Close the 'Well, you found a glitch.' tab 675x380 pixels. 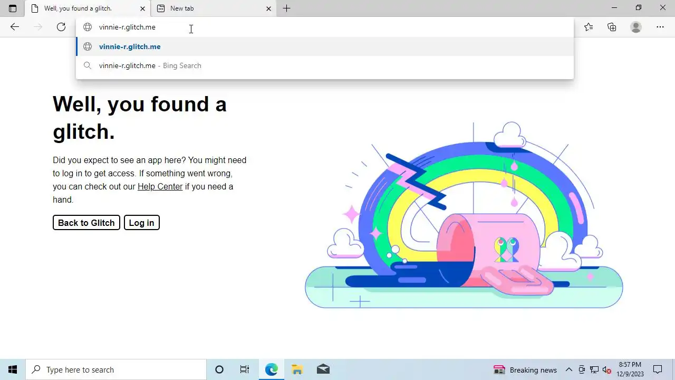[142, 8]
